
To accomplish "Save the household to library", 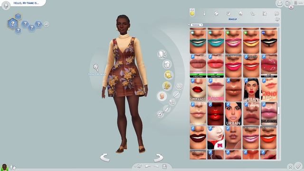I will [x=165, y=166].
